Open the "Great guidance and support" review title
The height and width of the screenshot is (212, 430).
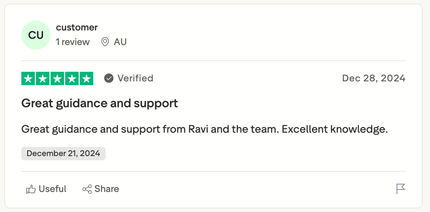click(100, 103)
